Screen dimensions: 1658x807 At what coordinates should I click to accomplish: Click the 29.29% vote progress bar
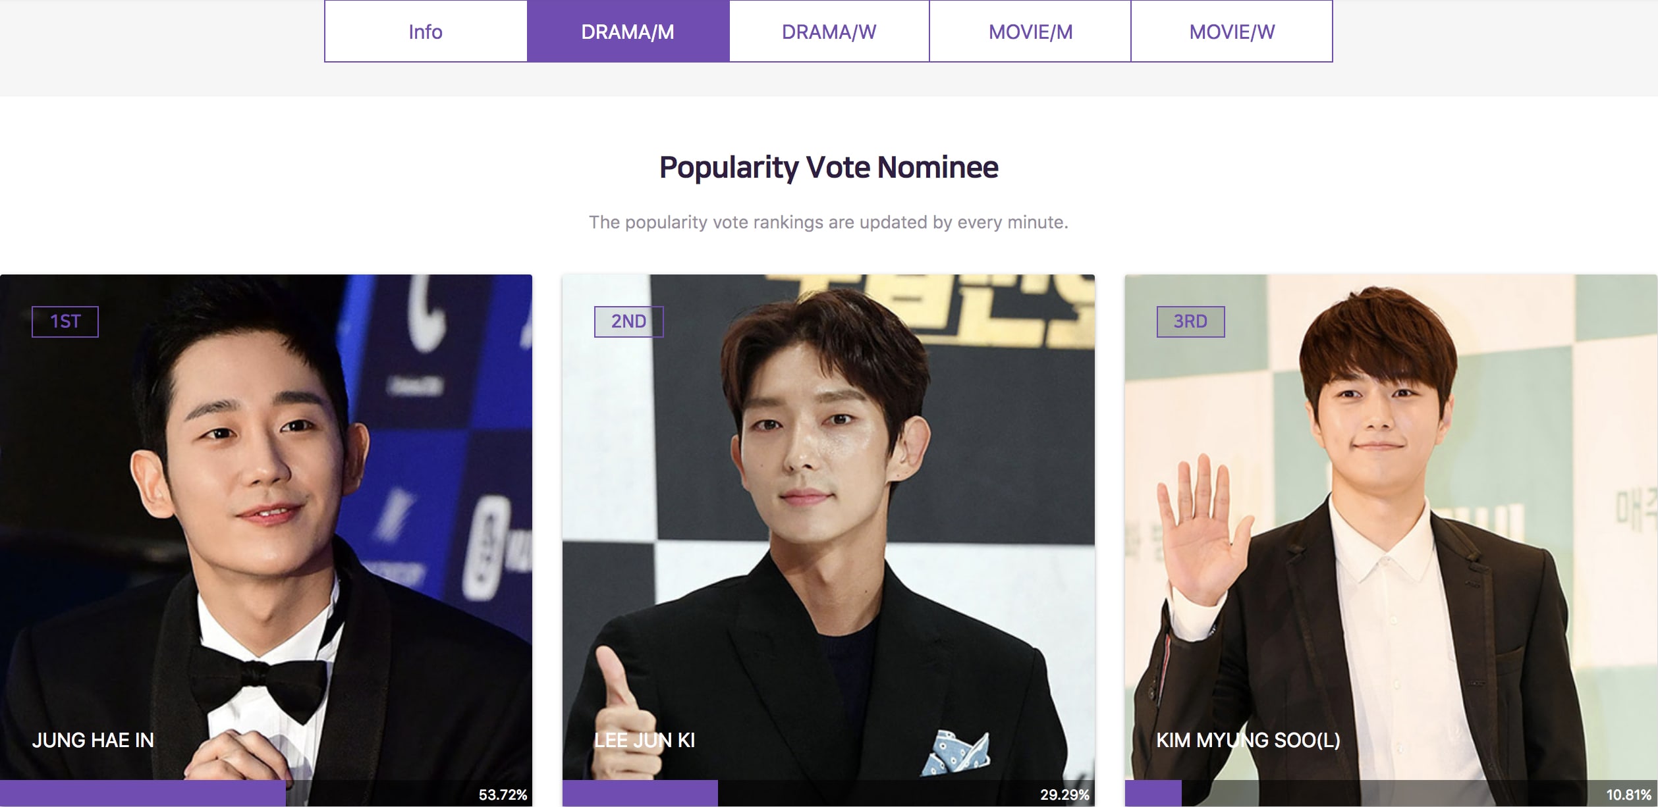(829, 793)
